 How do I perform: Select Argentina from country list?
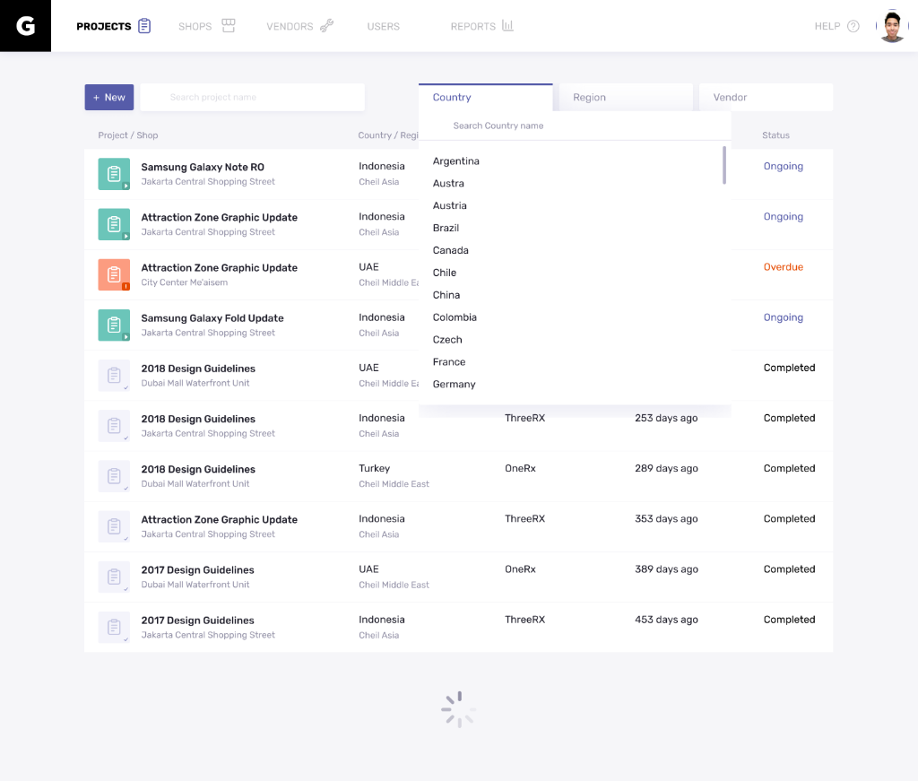456,161
